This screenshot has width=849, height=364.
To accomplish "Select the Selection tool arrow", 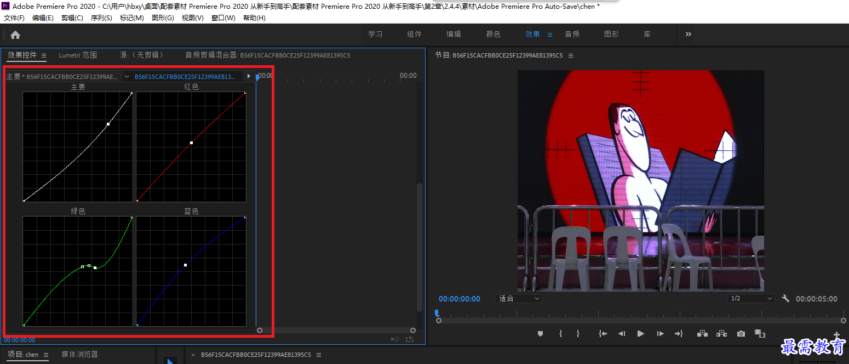I will (170, 360).
